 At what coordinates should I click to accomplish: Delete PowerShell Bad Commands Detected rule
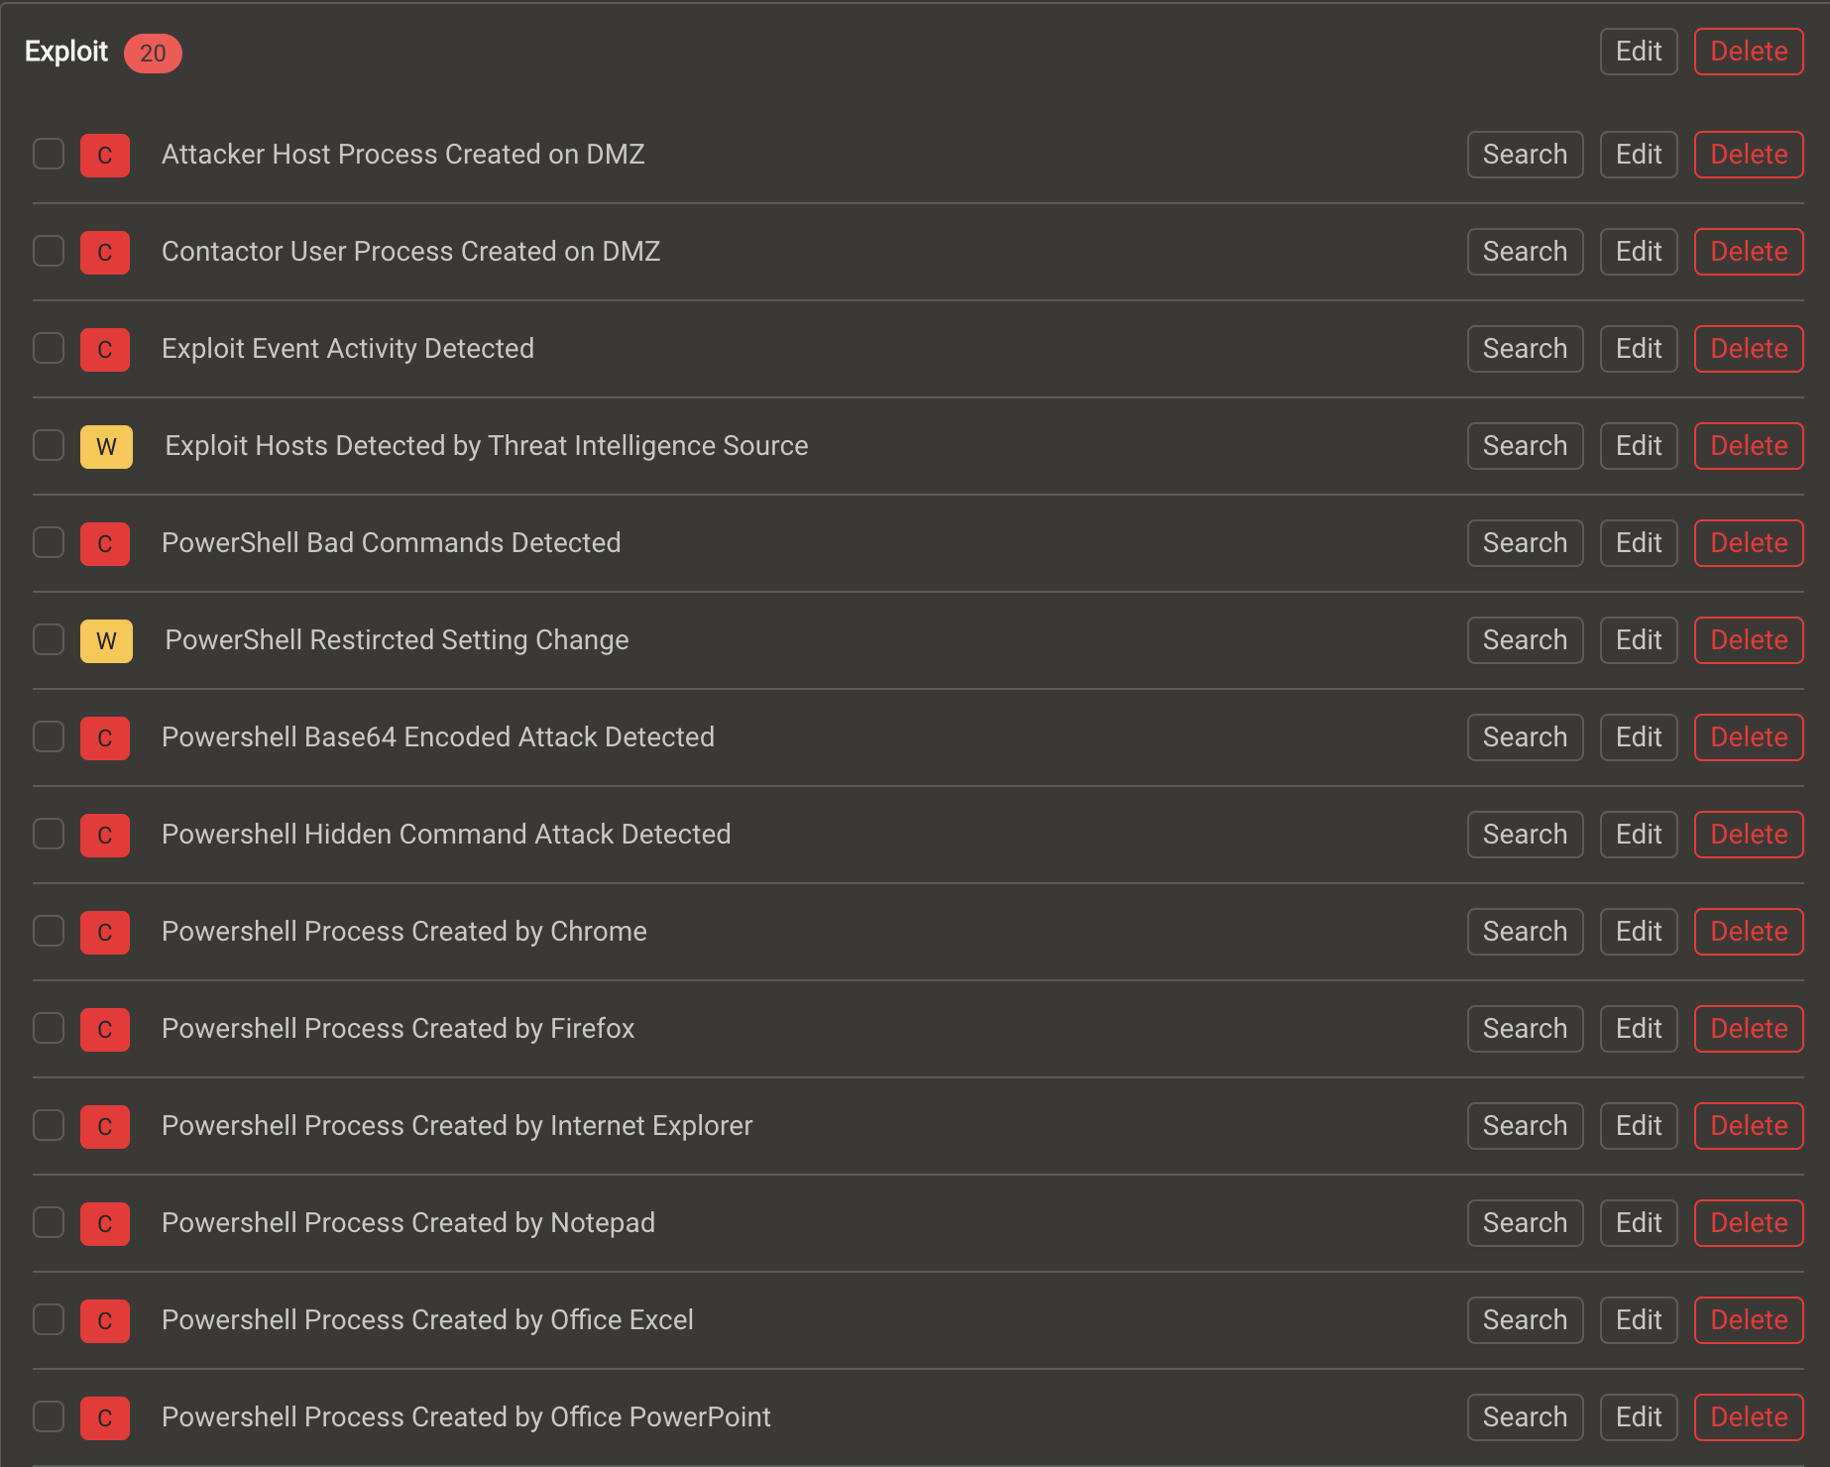point(1749,543)
